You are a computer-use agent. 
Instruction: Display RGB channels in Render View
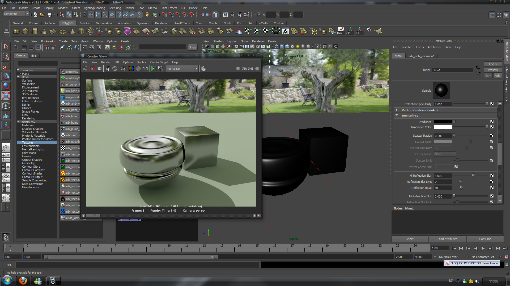131,69
